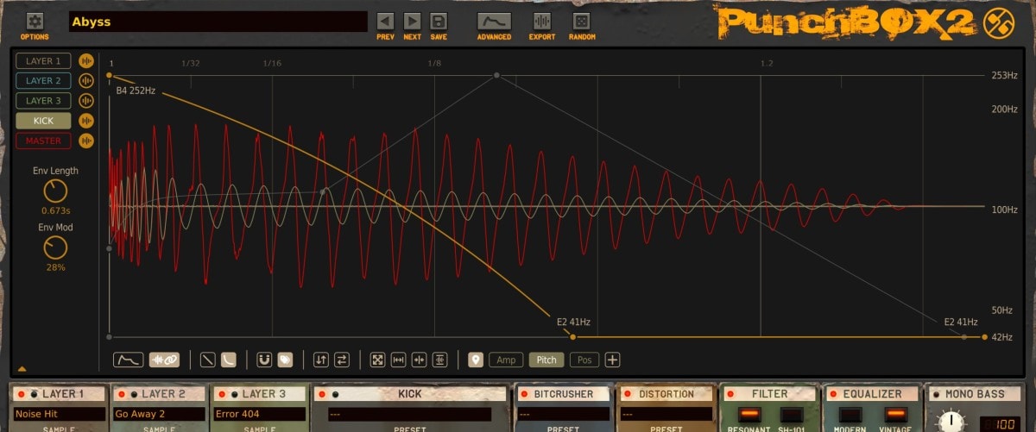The width and height of the screenshot is (1036, 432).
Task: Click the Export waveform icon
Action: pyautogui.click(x=542, y=21)
